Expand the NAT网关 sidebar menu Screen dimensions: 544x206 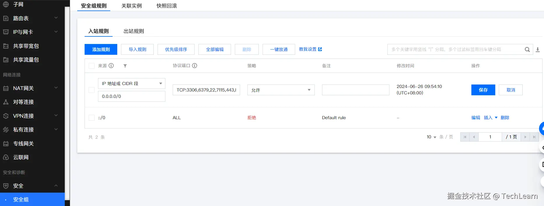(56, 88)
